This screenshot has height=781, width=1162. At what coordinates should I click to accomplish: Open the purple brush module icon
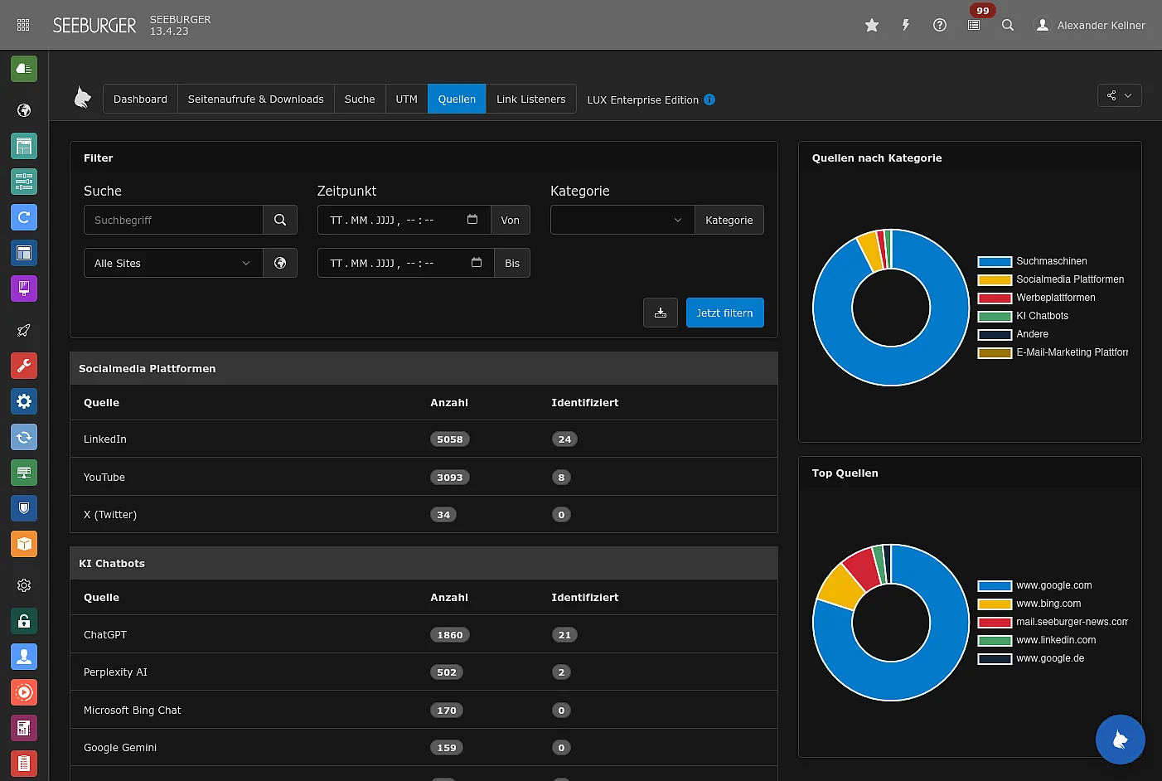click(24, 289)
